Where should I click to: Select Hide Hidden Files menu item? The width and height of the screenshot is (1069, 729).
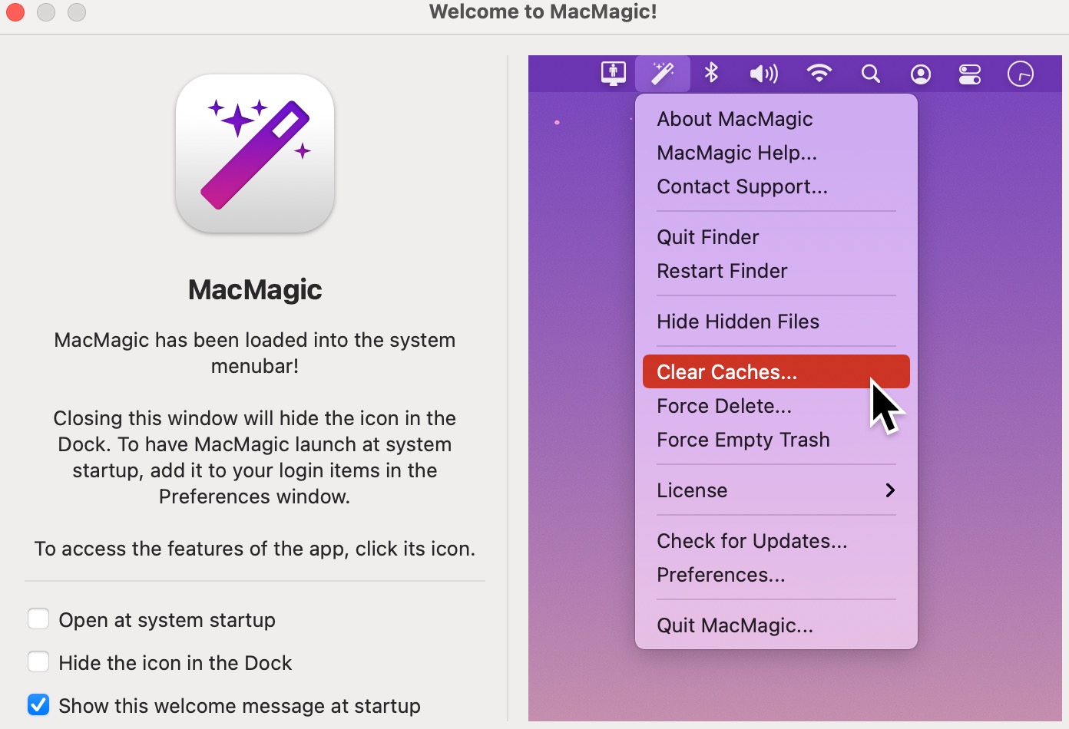776,322
